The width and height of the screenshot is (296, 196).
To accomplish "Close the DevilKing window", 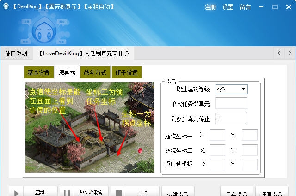I will point(289,7).
